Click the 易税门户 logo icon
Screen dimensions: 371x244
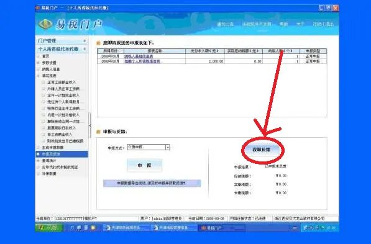45,24
